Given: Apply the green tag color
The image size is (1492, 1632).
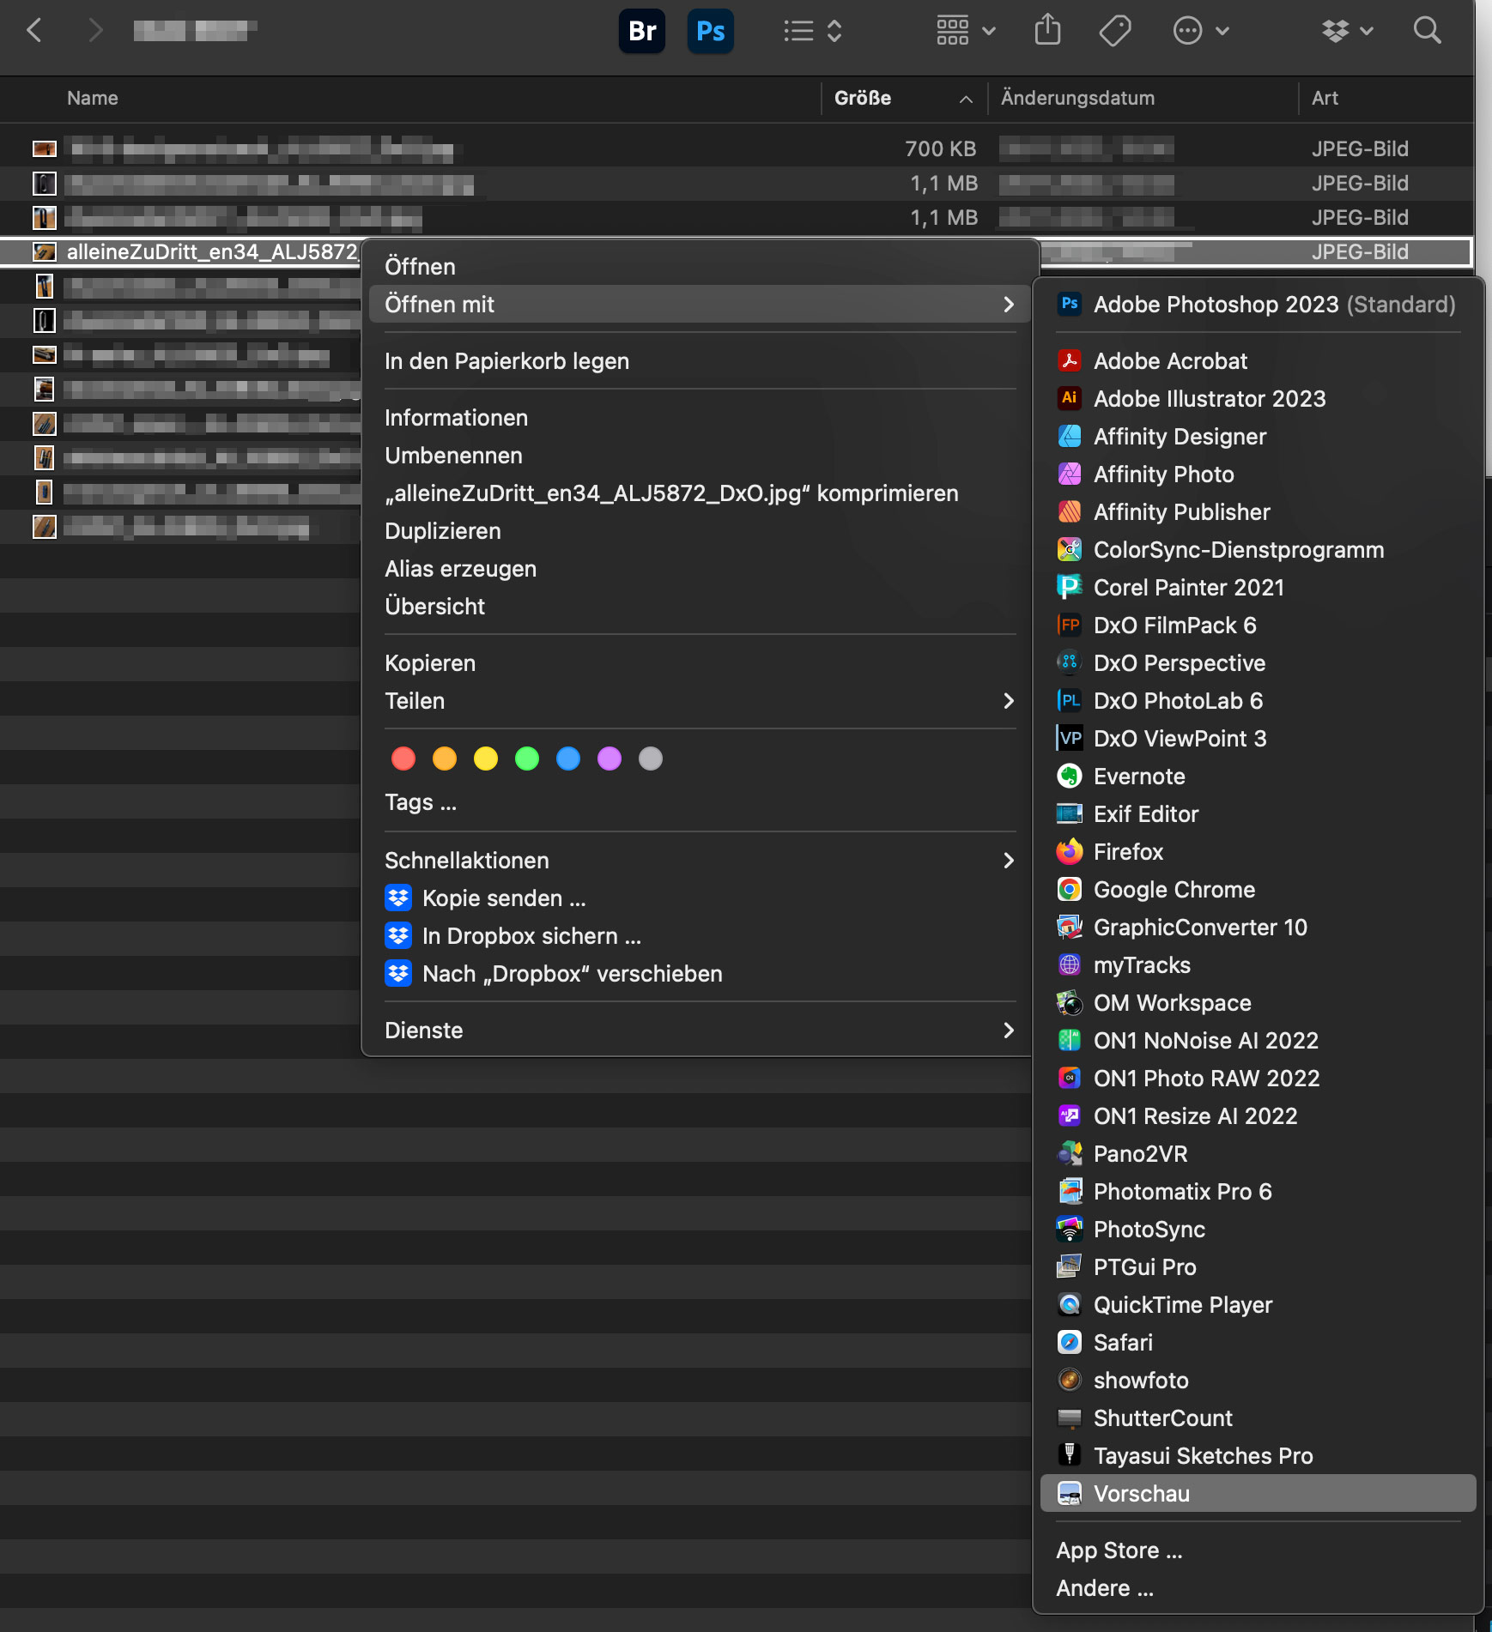Looking at the screenshot, I should pyautogui.click(x=527, y=759).
